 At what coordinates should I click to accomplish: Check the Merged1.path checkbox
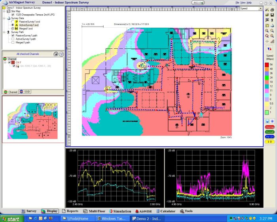tap(13, 42)
